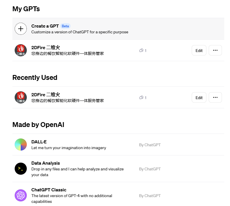Click chat count icon in My GPTs row
This screenshot has height=206, width=230.
click(141, 51)
